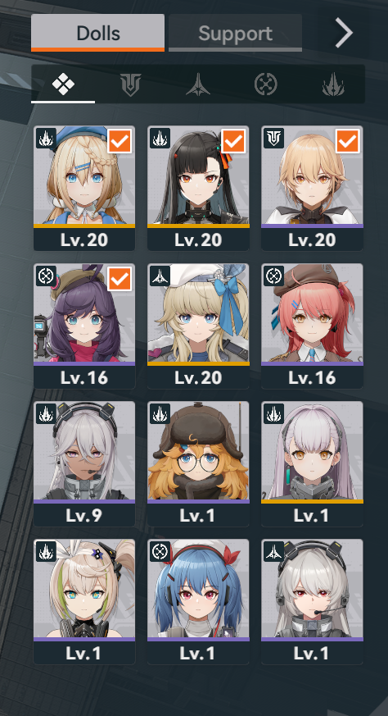This screenshot has height=716, width=388.
Task: Filter dolls by jet-shaped class icon
Action: coord(198,85)
